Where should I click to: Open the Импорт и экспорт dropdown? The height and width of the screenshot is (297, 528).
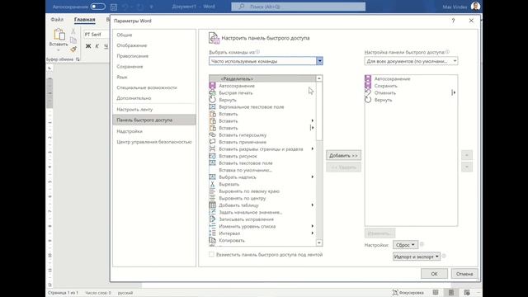click(x=416, y=257)
